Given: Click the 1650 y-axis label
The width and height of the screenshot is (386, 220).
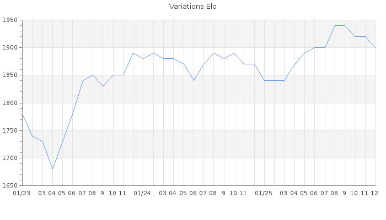Looking at the screenshot, I should click(9, 186).
